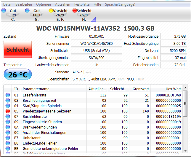Click the blue status orb for drive C:
The image size is (191, 157).
[x=4, y=10]
